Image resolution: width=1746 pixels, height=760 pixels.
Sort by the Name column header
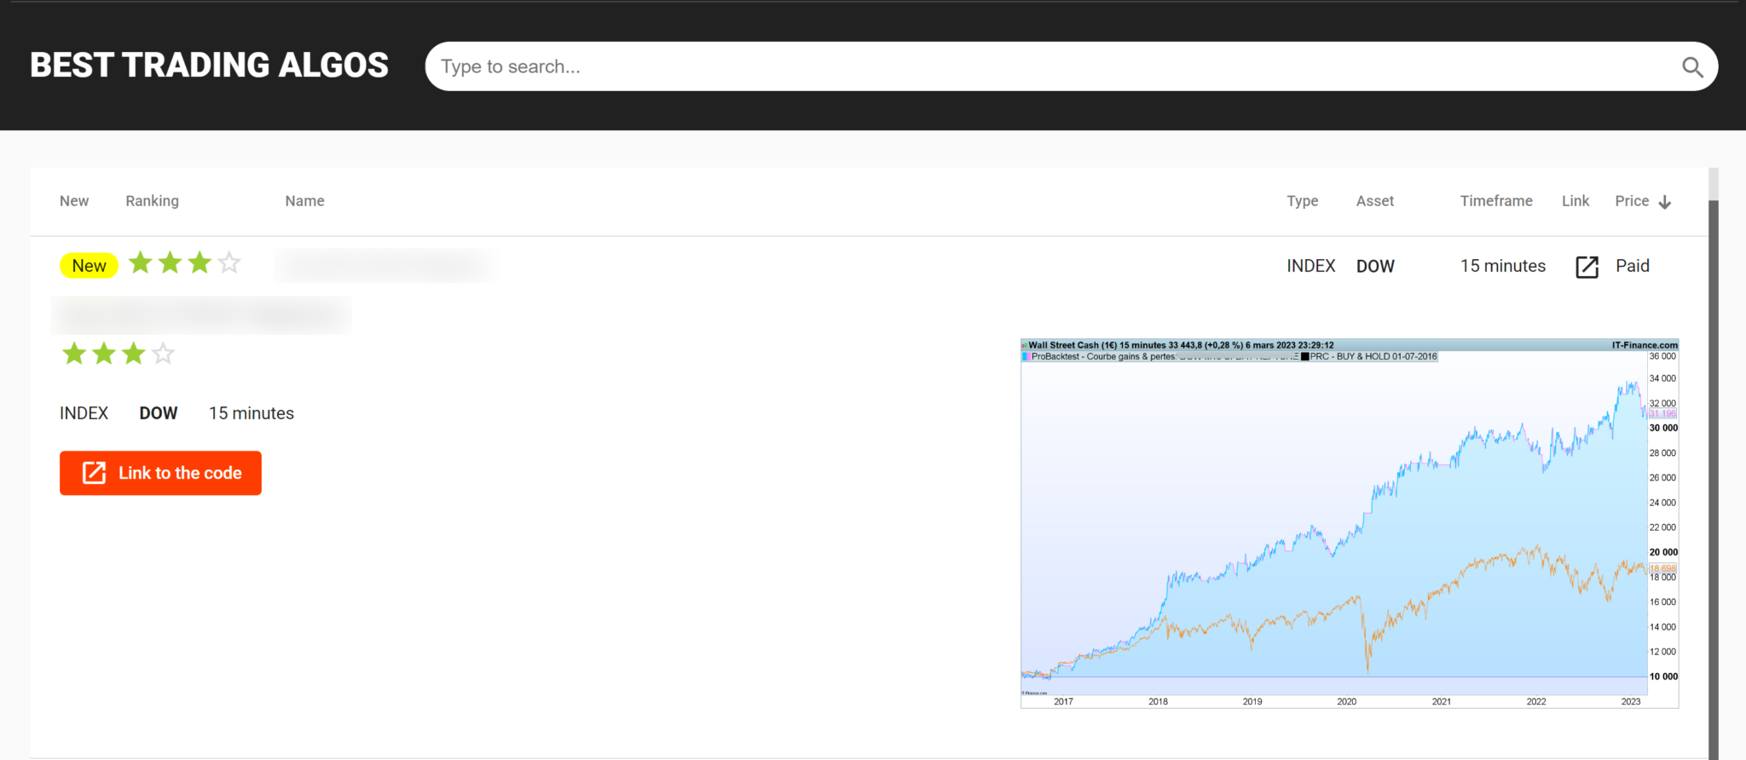(304, 201)
